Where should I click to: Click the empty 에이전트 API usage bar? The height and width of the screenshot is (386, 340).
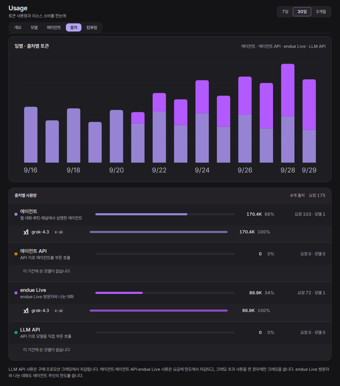point(165,254)
